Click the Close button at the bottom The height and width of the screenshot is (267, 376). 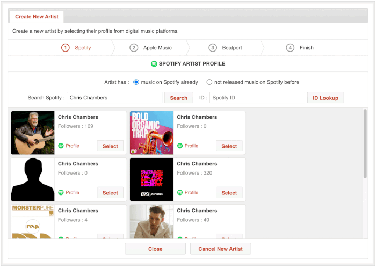pyautogui.click(x=155, y=249)
